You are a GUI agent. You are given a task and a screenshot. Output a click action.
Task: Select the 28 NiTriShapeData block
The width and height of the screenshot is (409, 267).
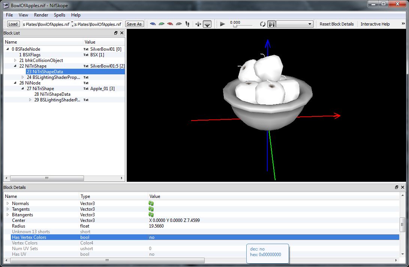point(52,94)
